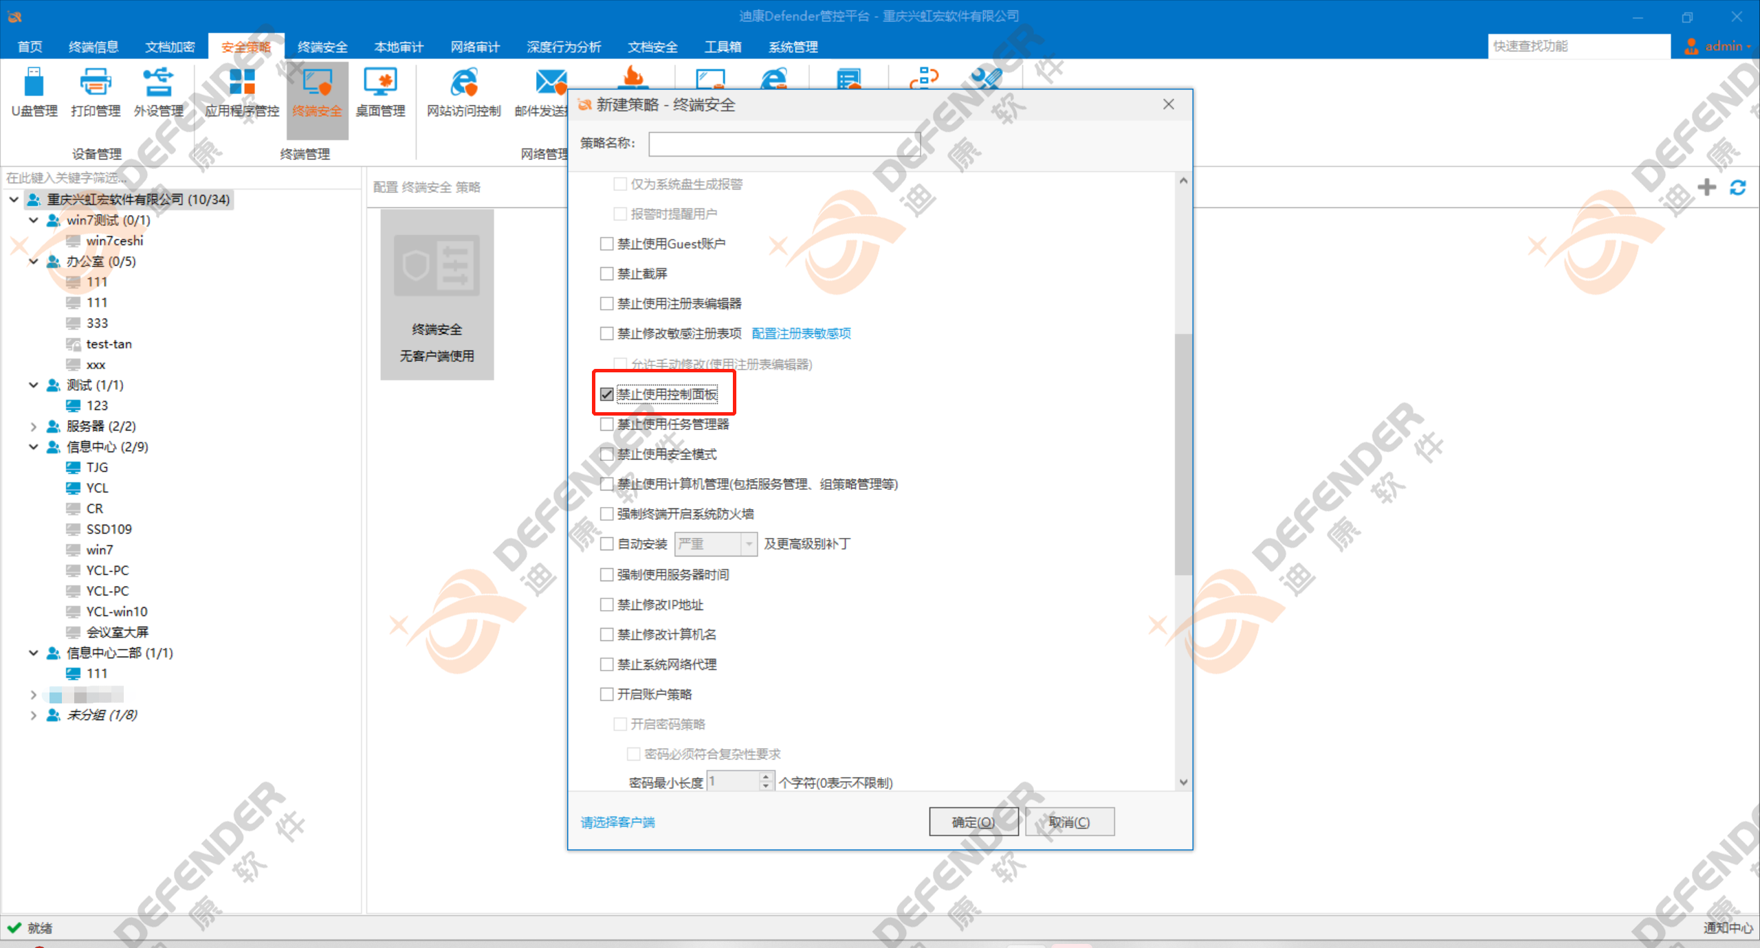The height and width of the screenshot is (948, 1760).
Task: Collapse 重庆兴虹宏软件有限公司 root node
Action: [14, 199]
